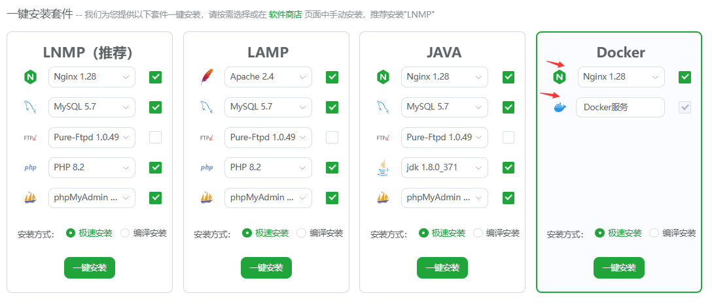Screen dimensions: 712x304
Task: Select the LAMP suite panel heading
Action: (268, 52)
